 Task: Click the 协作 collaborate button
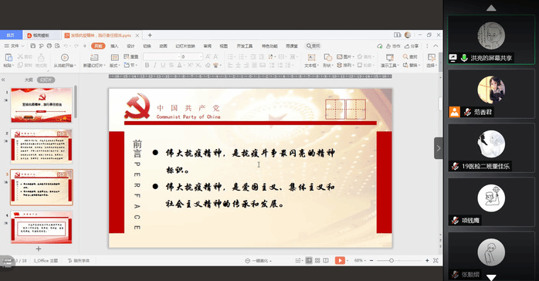[393, 46]
